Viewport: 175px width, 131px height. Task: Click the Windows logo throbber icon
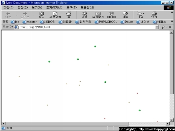pos(169,8)
